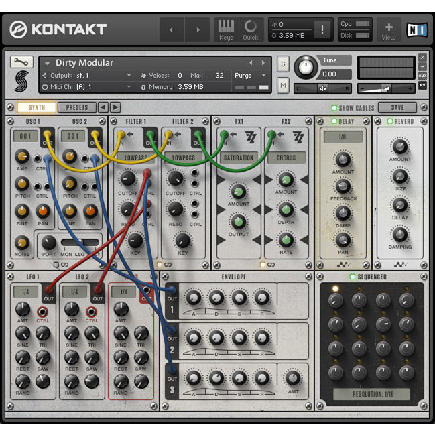Click the MON LEG KEY mode slider

80,242
